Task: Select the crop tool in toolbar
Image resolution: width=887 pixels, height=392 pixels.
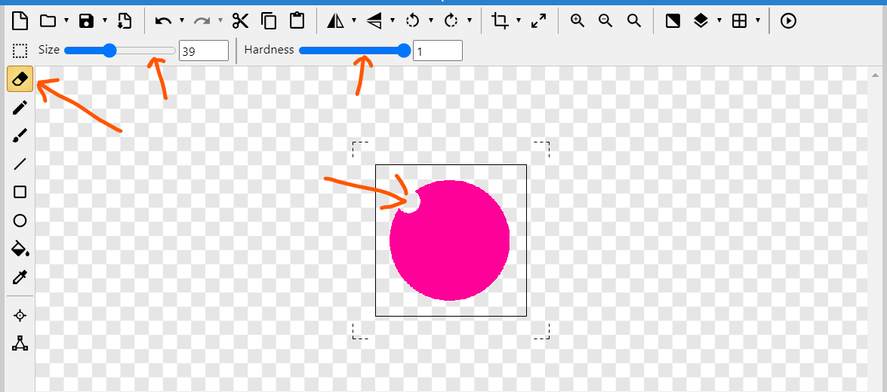Action: (x=500, y=21)
